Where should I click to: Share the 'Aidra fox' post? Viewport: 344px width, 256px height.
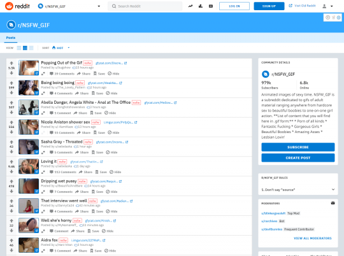80,251
